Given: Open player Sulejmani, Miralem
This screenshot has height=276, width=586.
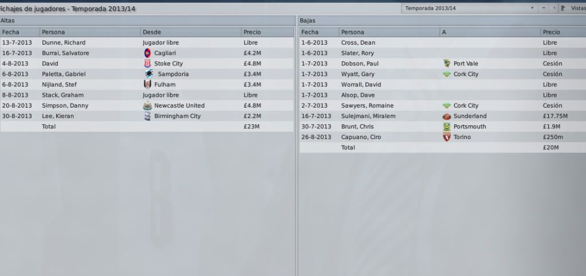Looking at the screenshot, I should (368, 116).
